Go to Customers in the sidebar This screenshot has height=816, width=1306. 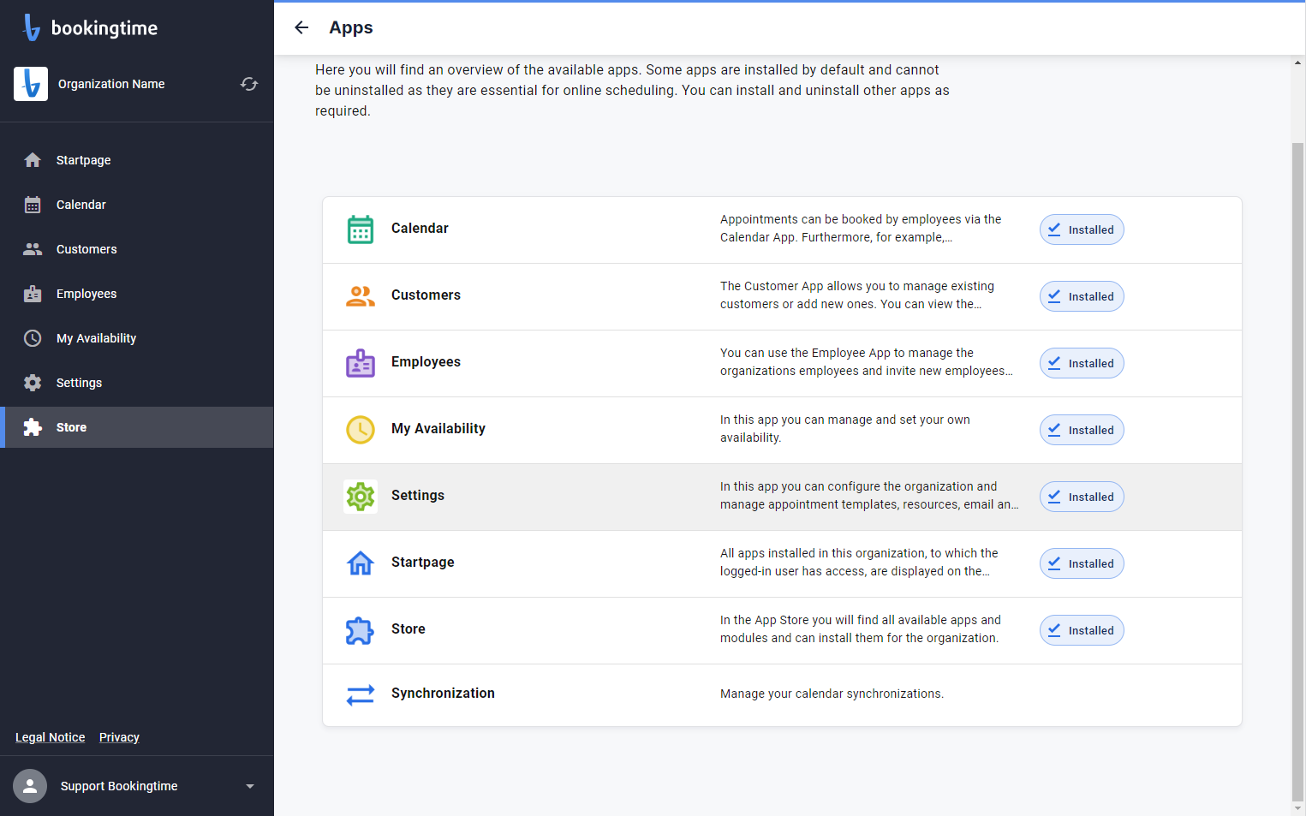click(137, 249)
